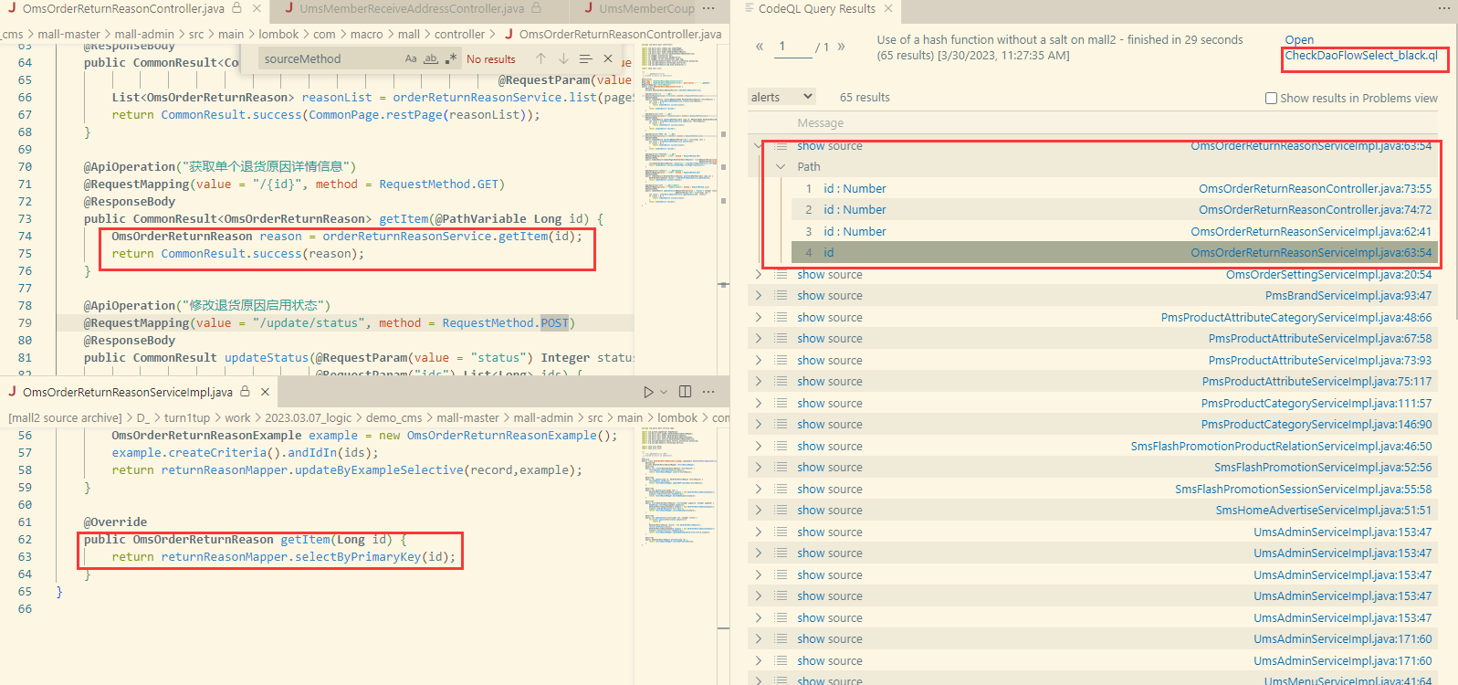The width and height of the screenshot is (1458, 685).
Task: Toggle Find in Selection icon
Action: pos(585,59)
